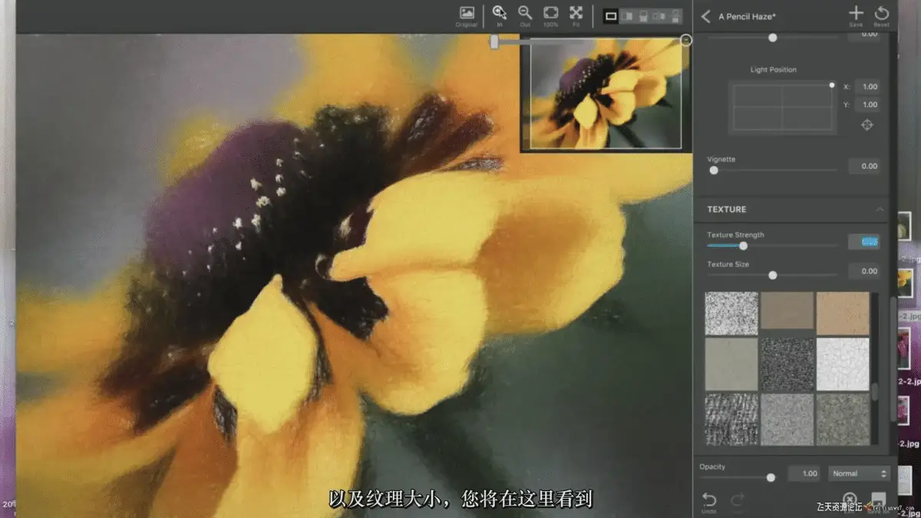Viewport: 921px width, 518px height.
Task: Select the tan sand texture swatch
Action: click(x=843, y=313)
